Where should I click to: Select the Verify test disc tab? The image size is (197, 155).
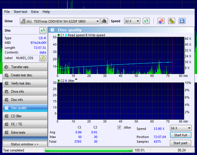tap(25, 83)
